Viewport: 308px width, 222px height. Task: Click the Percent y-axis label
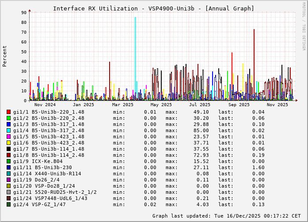coord(5,56)
